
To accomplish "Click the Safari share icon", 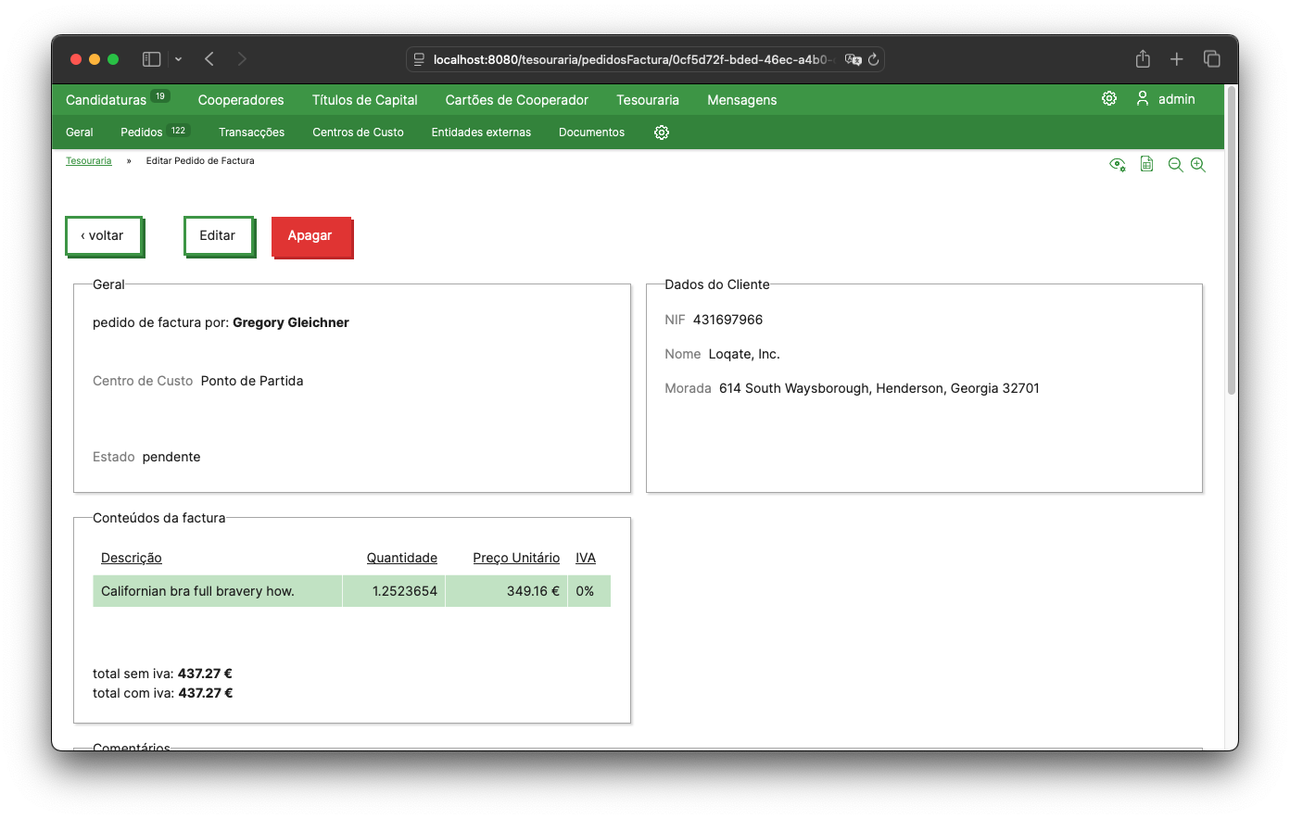I will pos(1143,58).
